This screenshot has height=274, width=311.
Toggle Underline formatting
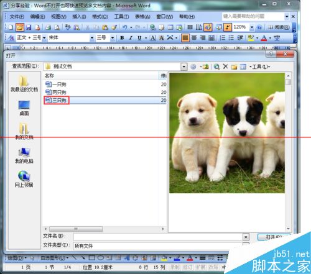139,38
